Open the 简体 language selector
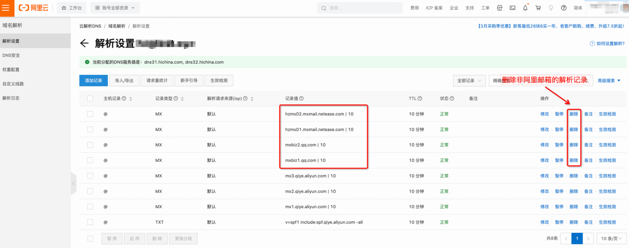The image size is (629, 248). pyautogui.click(x=578, y=8)
